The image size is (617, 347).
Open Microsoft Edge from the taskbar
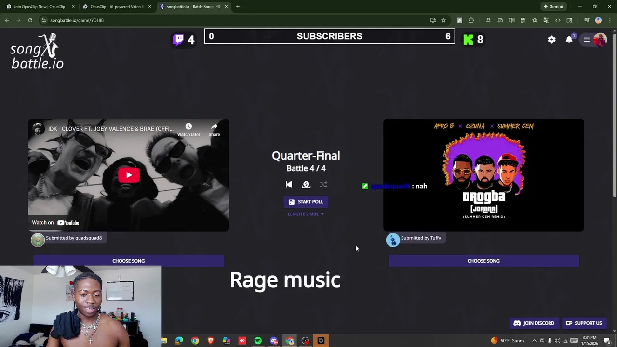179,341
